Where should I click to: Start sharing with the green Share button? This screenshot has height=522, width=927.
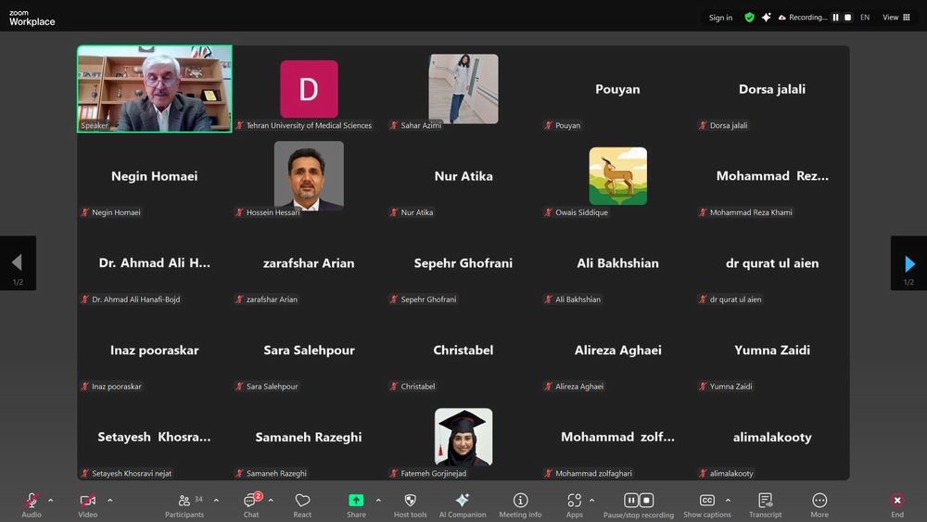tap(356, 502)
